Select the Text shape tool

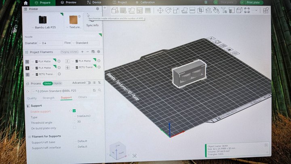pos(224,10)
